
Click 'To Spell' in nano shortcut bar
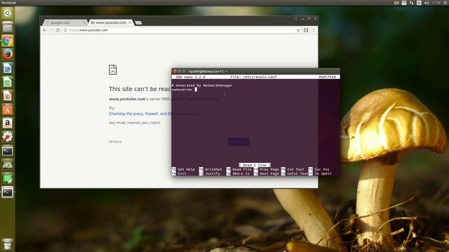click(323, 174)
